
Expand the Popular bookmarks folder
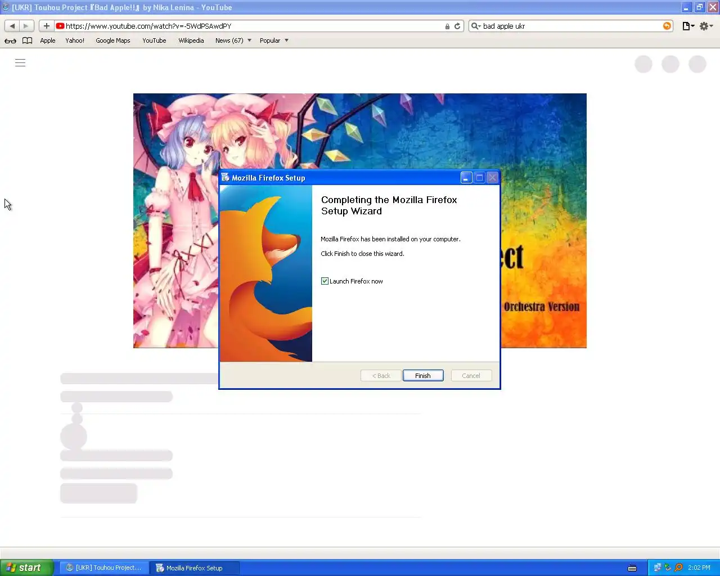pos(274,40)
